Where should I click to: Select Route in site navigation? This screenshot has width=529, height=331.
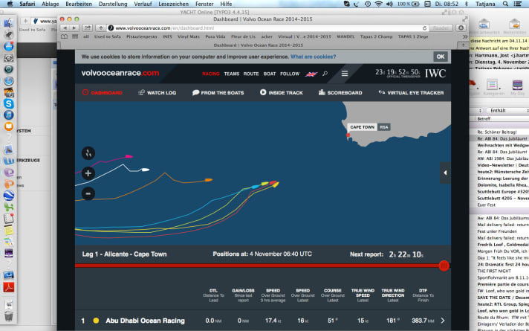click(x=251, y=74)
